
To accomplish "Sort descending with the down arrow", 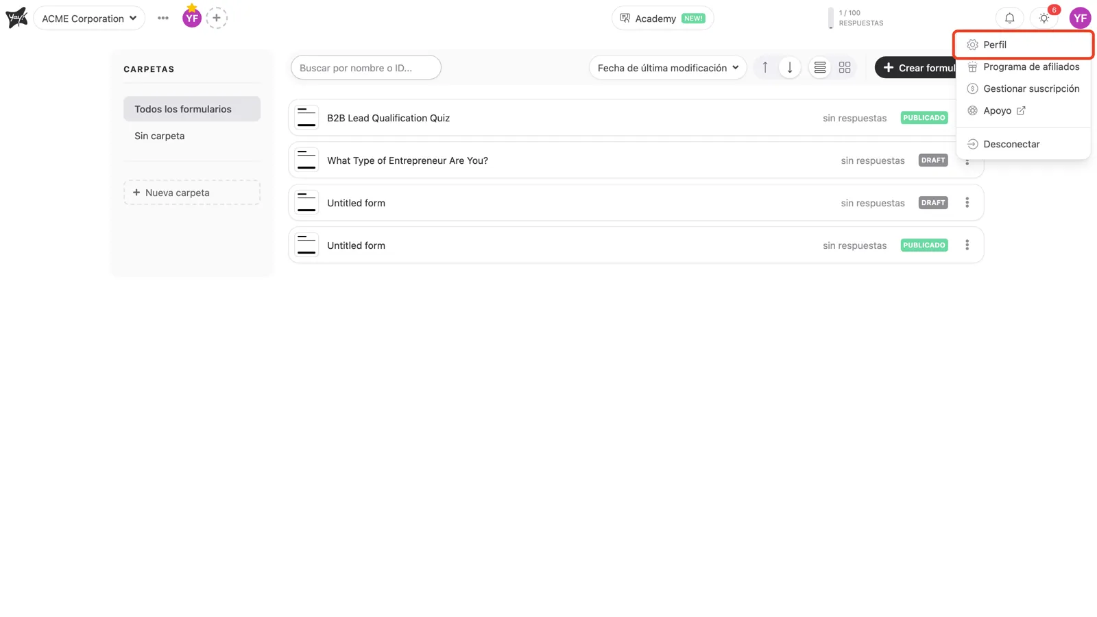I will (x=790, y=67).
